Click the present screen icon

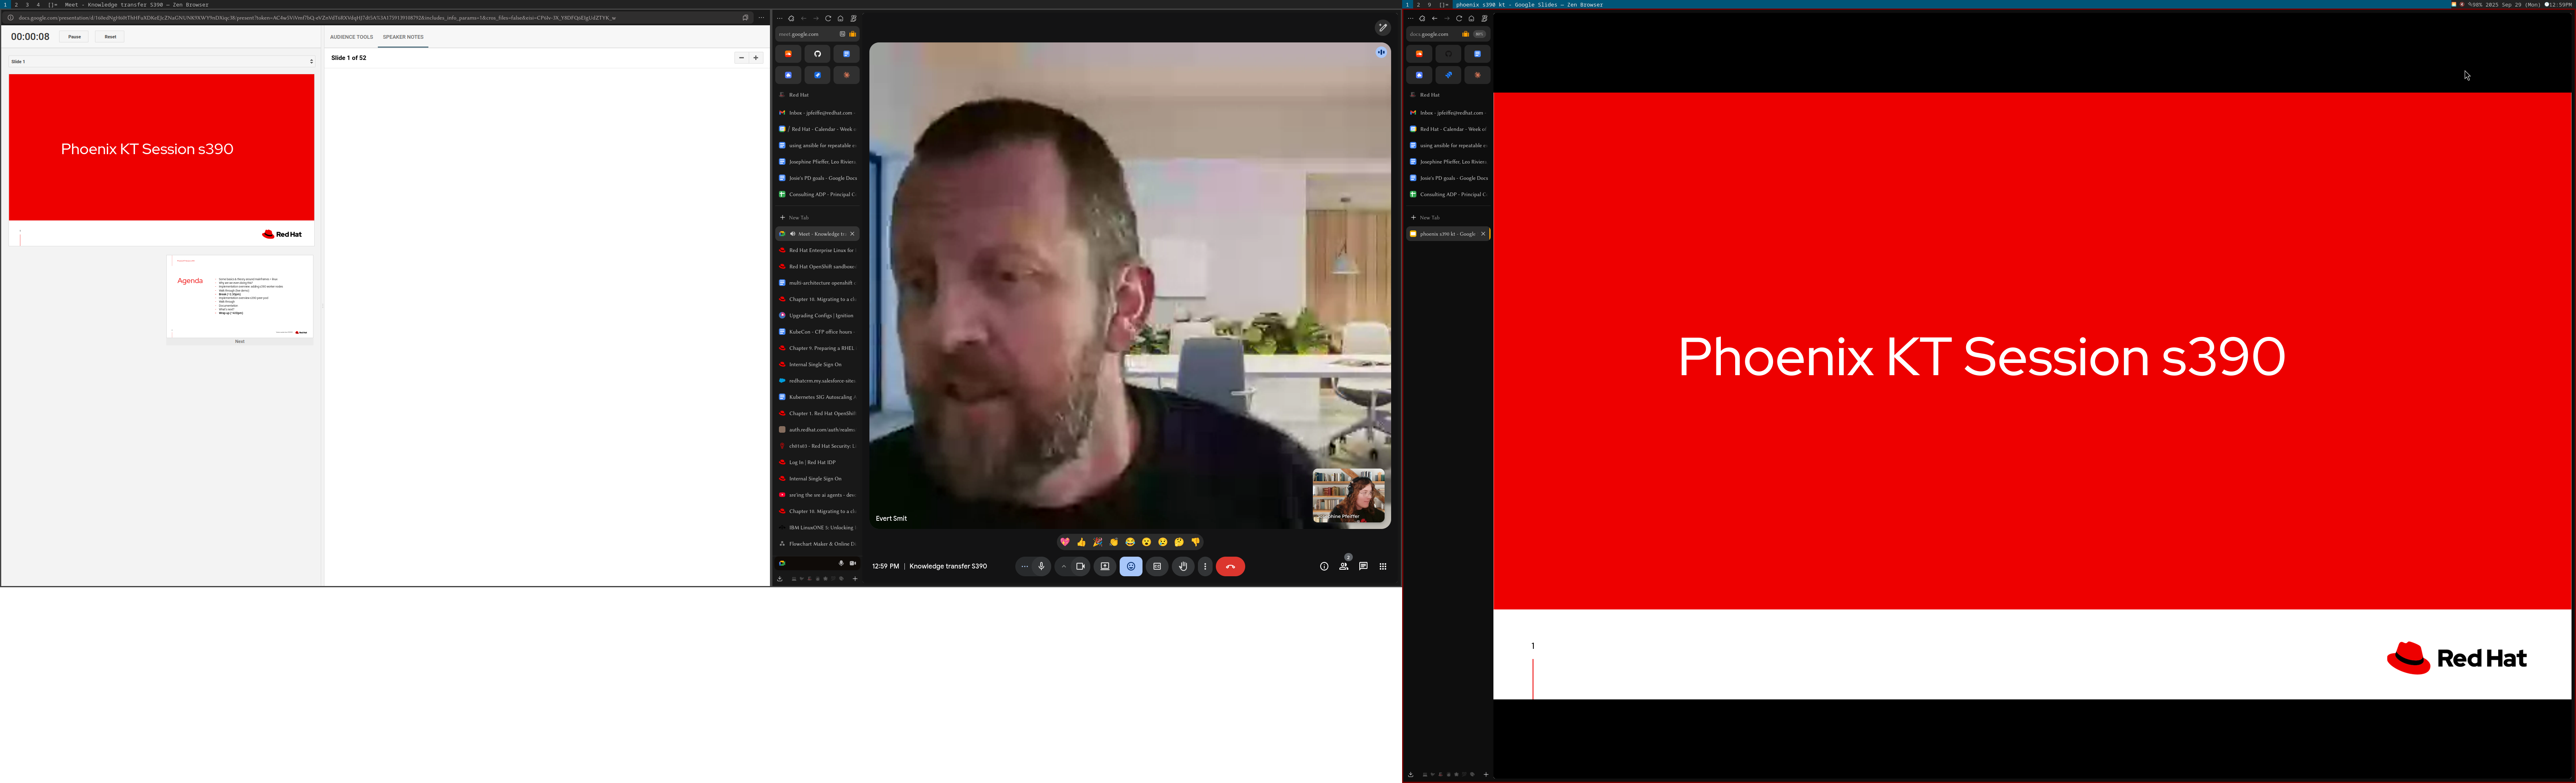[1104, 566]
